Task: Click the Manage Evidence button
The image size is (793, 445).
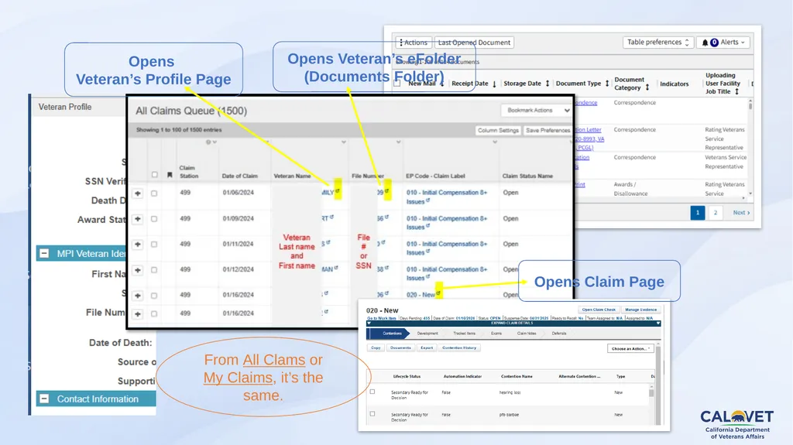Action: (640, 310)
